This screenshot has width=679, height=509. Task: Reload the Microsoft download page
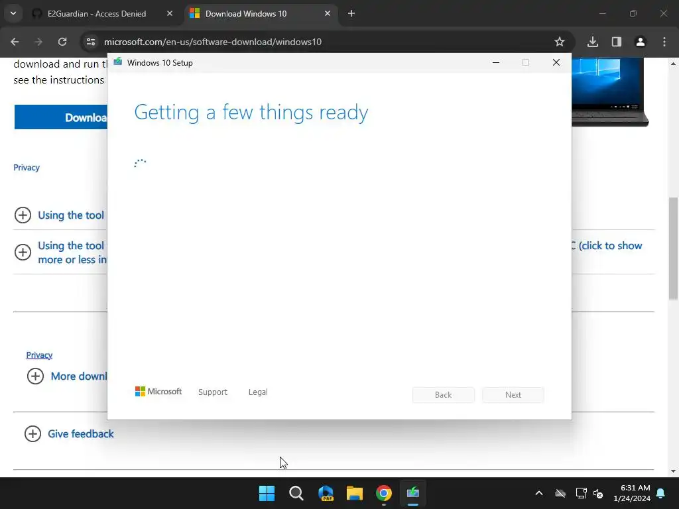(62, 42)
